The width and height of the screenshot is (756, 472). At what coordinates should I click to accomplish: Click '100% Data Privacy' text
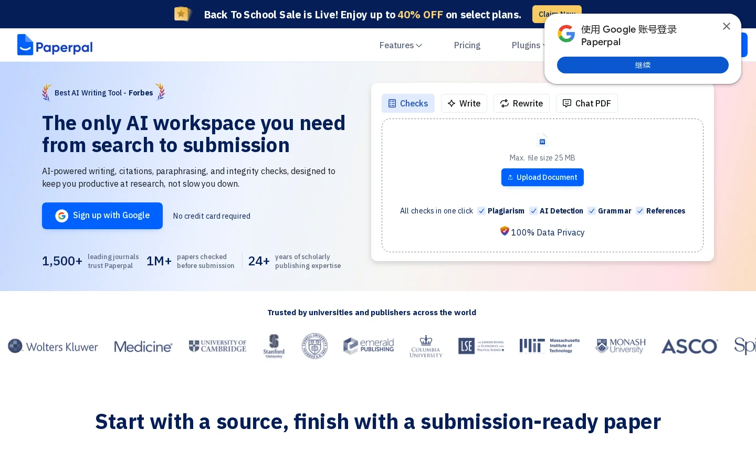[x=548, y=232]
